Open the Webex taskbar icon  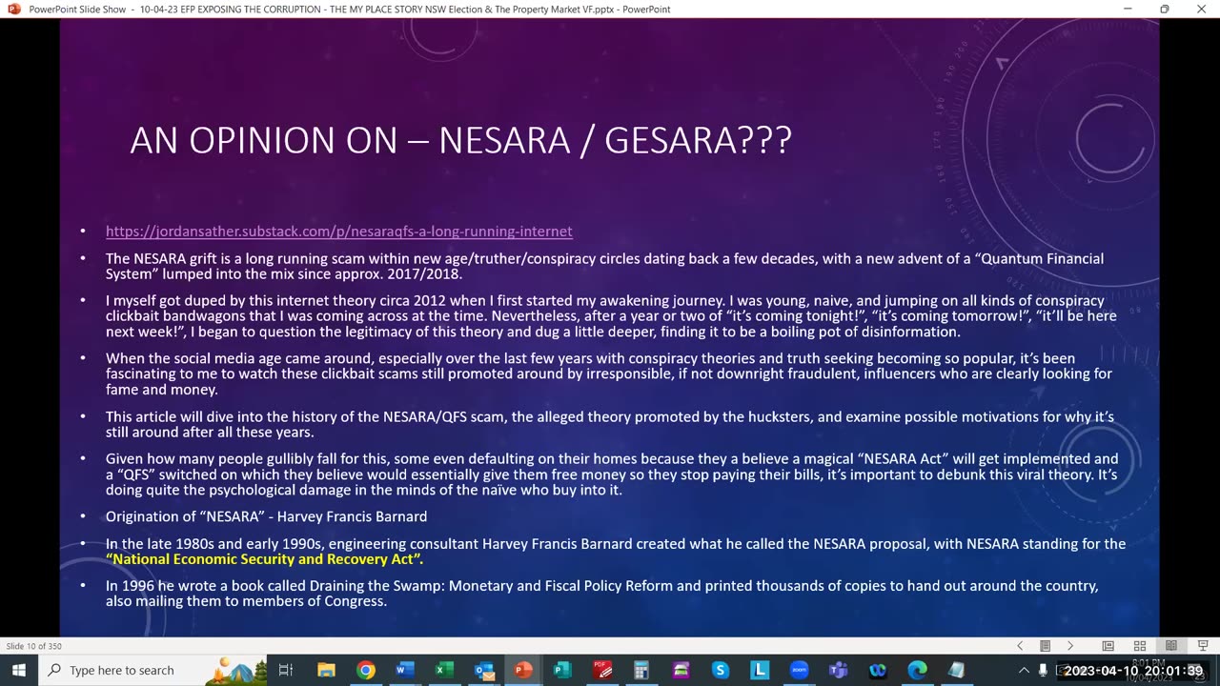pos(878,670)
